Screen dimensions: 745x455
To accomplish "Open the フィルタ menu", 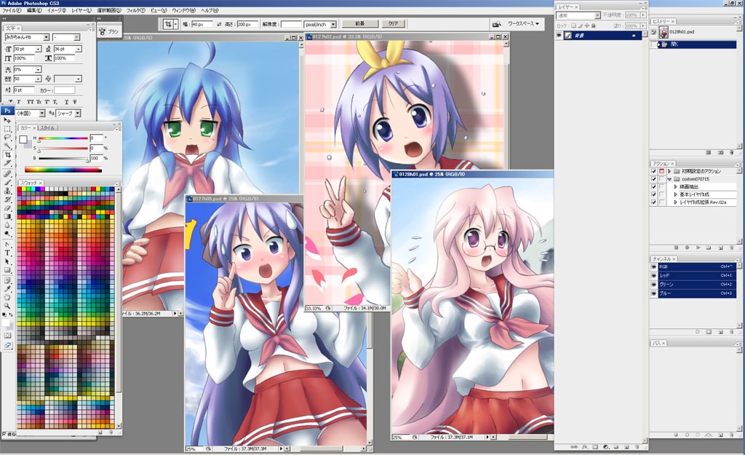I will click(136, 10).
